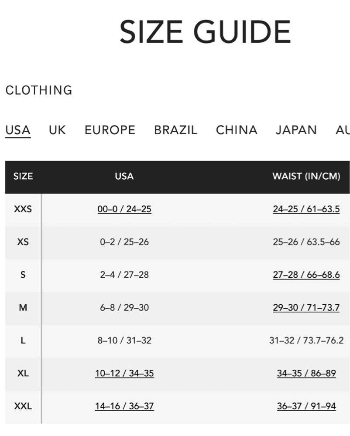Image resolution: width=350 pixels, height=436 pixels.
Task: Click the SIZE column header
Action: pos(23,176)
